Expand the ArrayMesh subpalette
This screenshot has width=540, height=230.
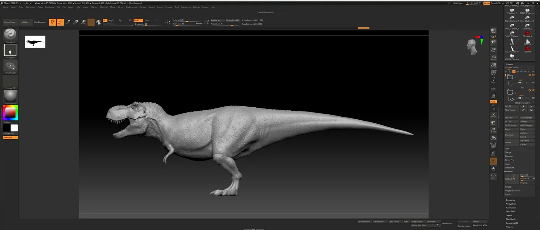[511, 204]
